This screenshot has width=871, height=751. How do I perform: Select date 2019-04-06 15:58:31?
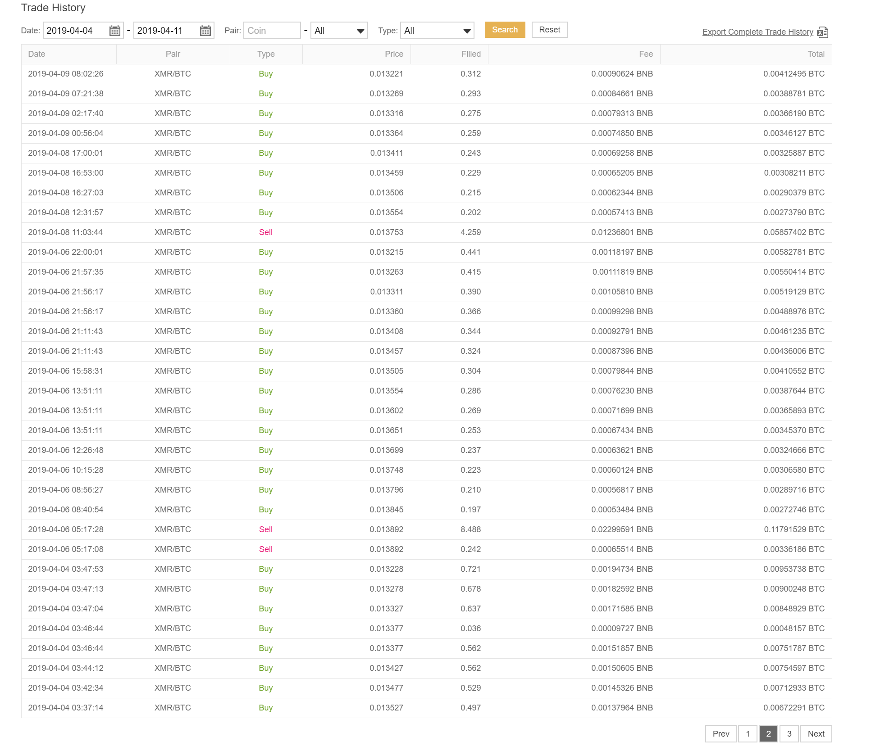(66, 371)
